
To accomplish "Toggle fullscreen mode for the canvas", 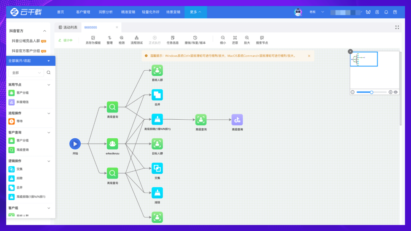I will point(397,27).
